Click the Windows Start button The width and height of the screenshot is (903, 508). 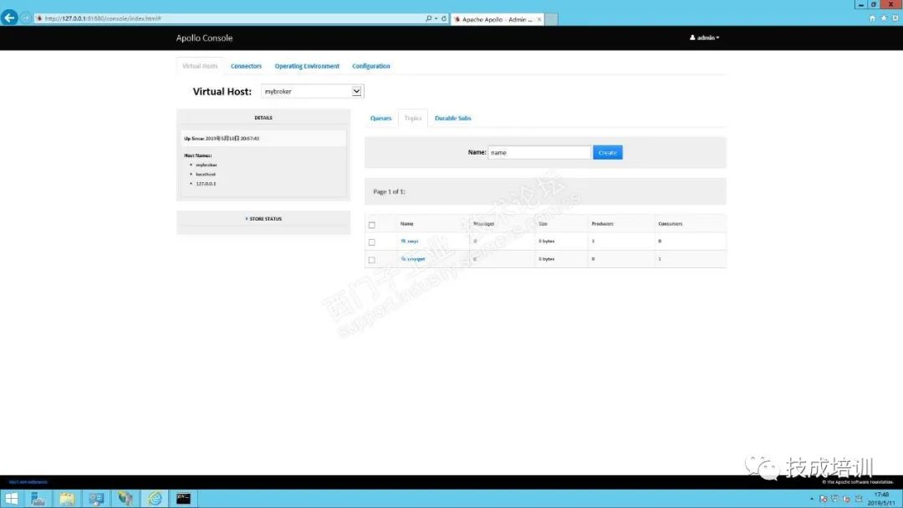[x=12, y=498]
